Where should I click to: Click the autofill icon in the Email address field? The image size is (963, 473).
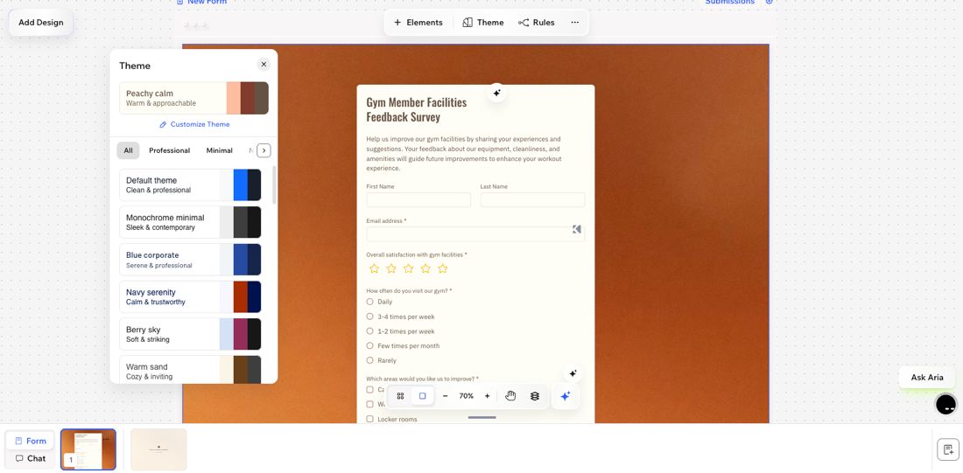click(576, 229)
